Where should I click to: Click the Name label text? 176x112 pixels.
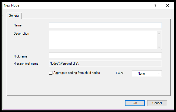[17, 25]
